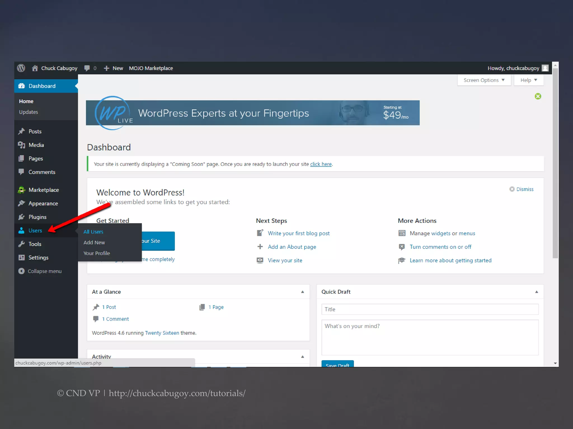Click the Settings icon in sidebar
The image size is (573, 429).
22,258
